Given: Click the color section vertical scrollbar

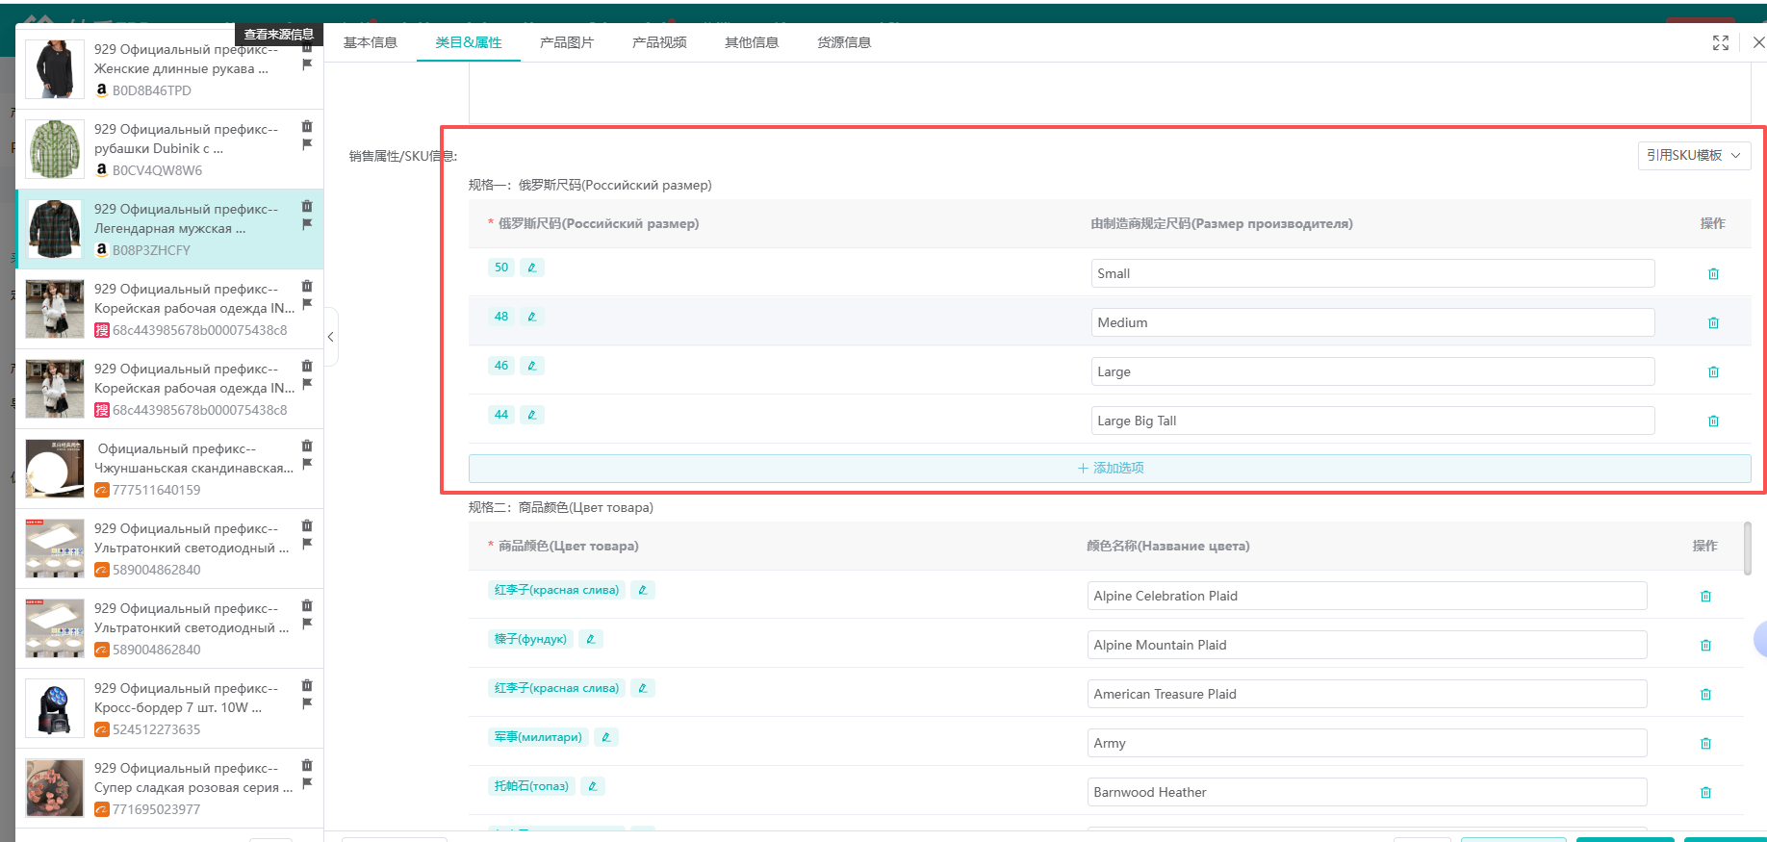Looking at the screenshot, I should click(1747, 549).
